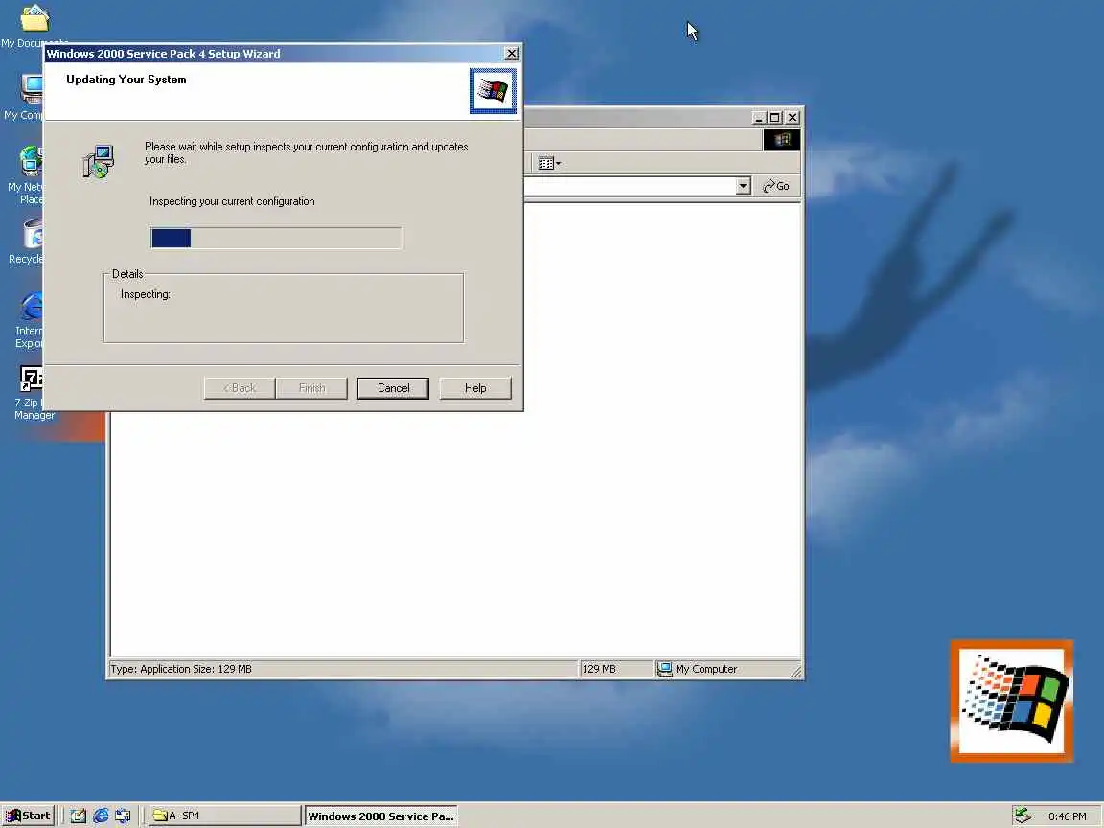Click the Windows throbber logo in Explorer
This screenshot has width=1104, height=828.
(782, 140)
